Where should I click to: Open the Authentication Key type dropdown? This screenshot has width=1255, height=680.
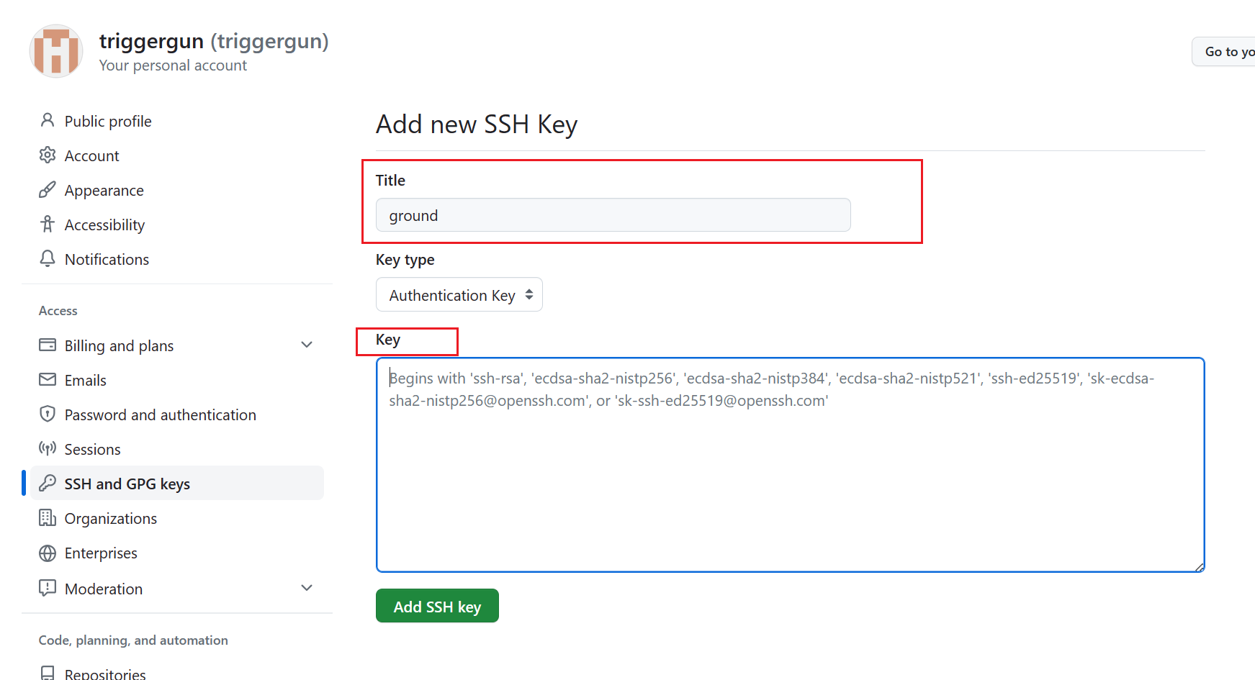click(x=459, y=295)
